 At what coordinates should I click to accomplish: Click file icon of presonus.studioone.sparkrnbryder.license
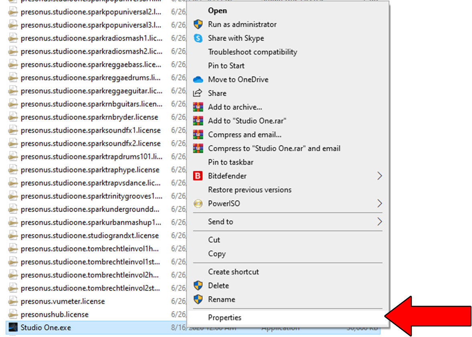pos(13,117)
